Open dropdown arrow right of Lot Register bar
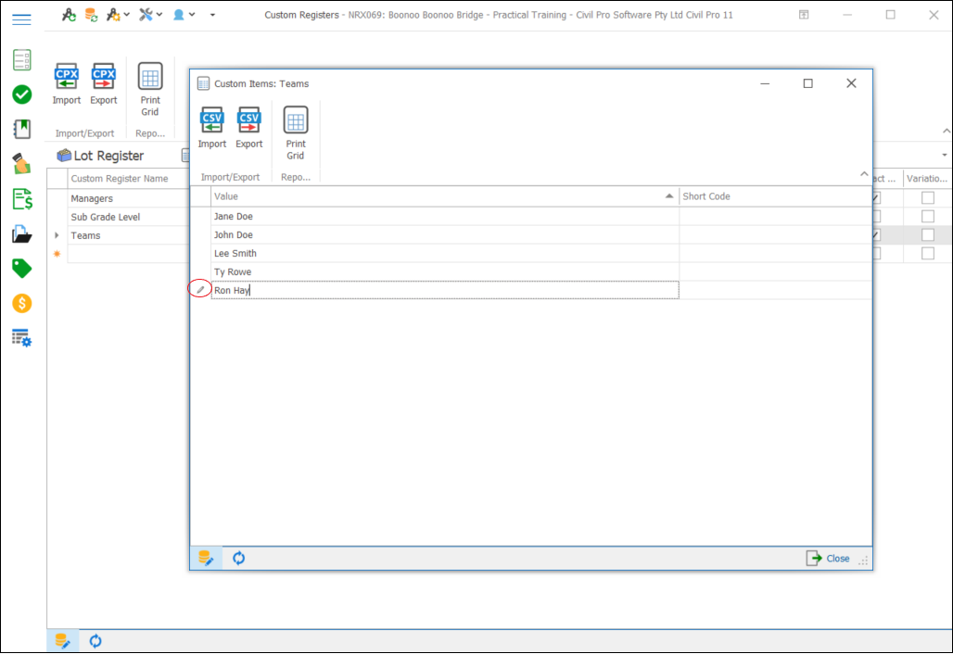953x654 pixels. coord(945,156)
